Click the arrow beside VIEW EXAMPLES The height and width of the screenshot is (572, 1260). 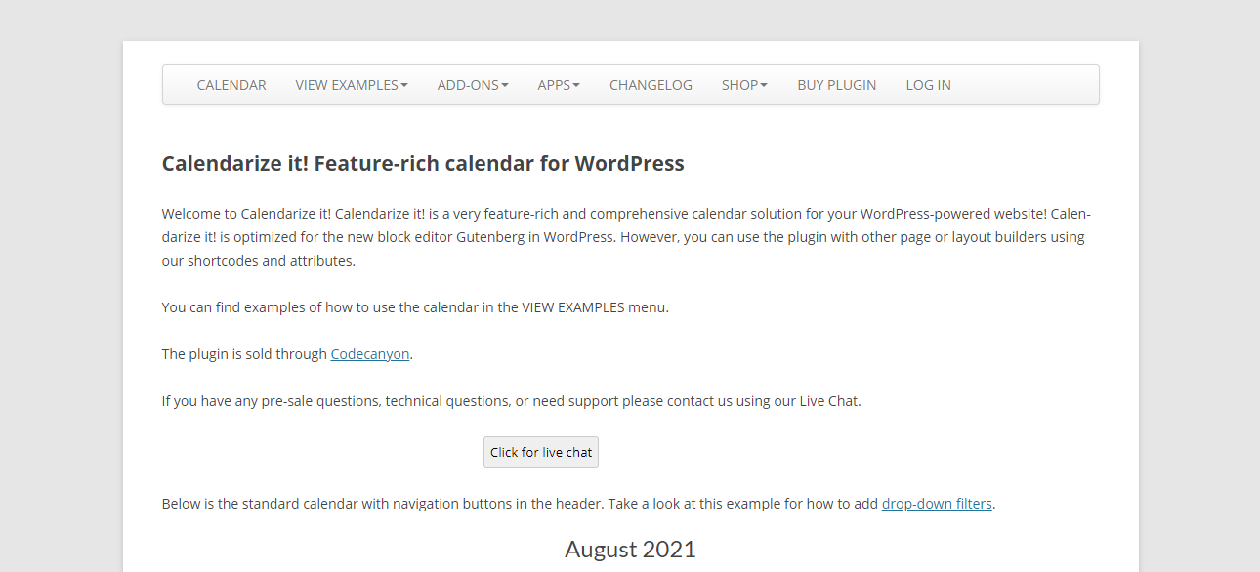pyautogui.click(x=404, y=85)
